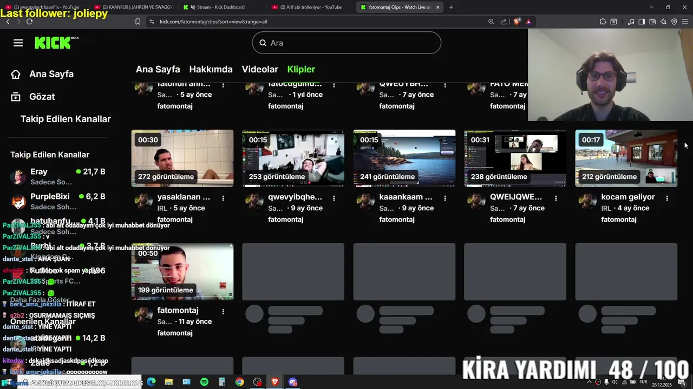Viewport: 693px width, 389px height.
Task: Open PurpleBixi followed channel
Action: click(x=58, y=202)
